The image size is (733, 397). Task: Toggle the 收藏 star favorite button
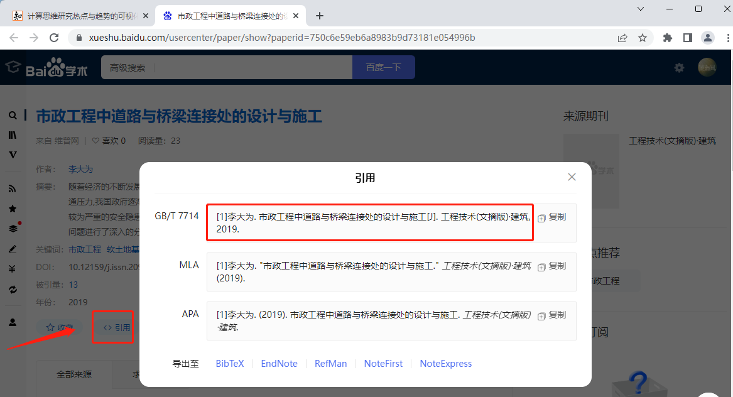click(60, 327)
